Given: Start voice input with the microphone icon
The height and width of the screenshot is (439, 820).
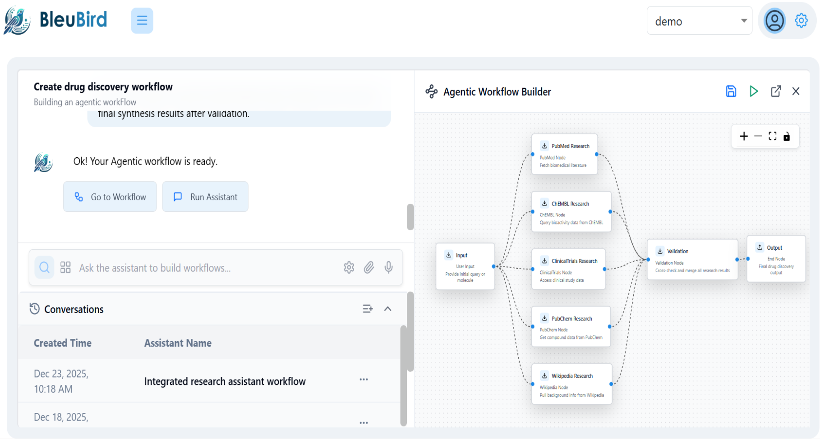Looking at the screenshot, I should click(x=388, y=267).
